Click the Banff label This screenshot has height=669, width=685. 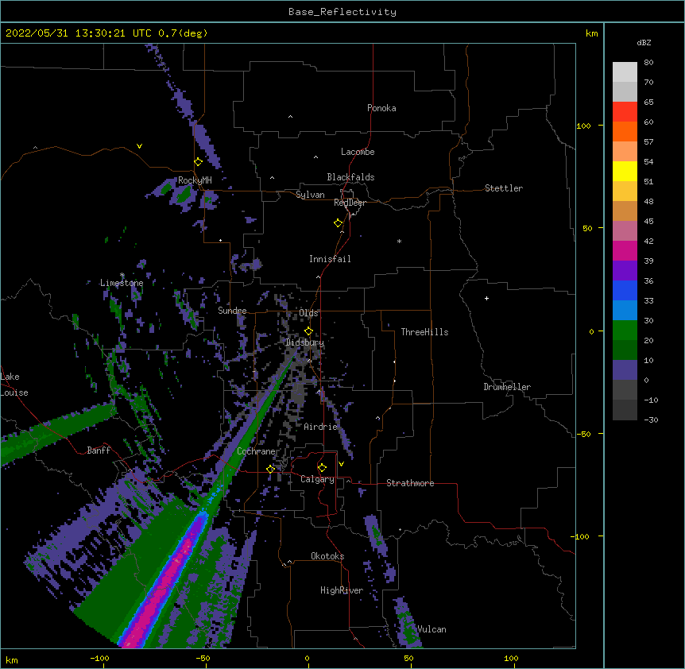(99, 451)
